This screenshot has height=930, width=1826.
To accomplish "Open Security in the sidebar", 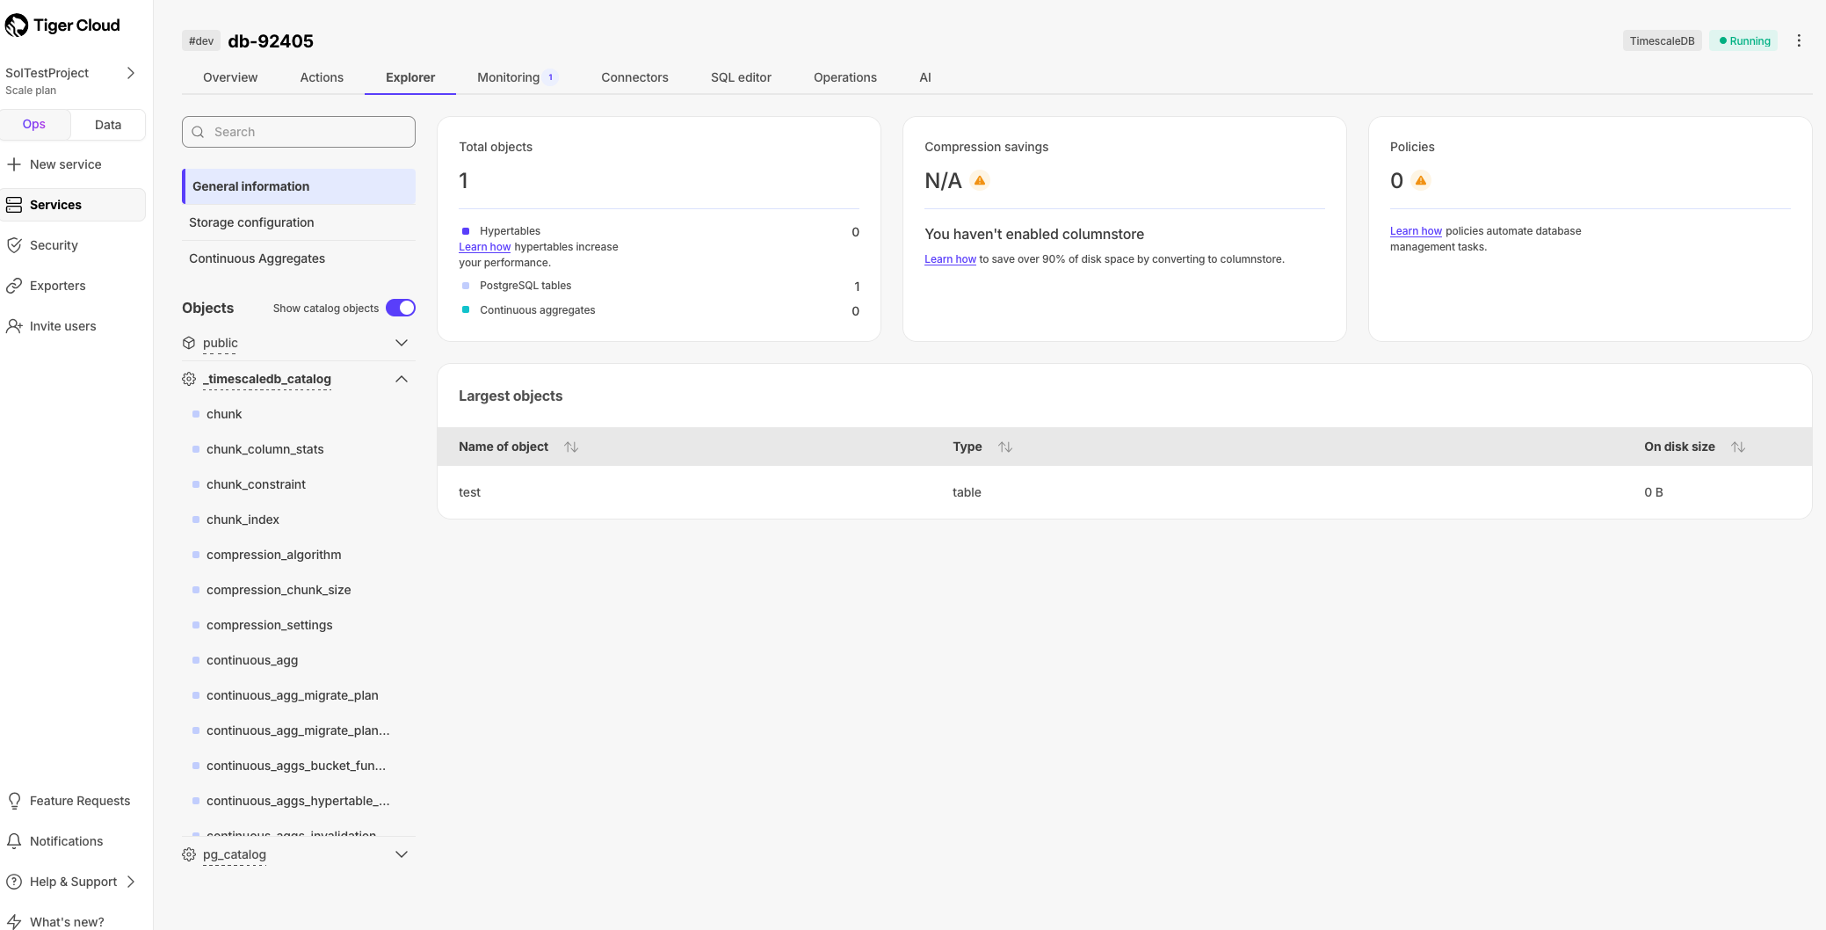I will 73,245.
